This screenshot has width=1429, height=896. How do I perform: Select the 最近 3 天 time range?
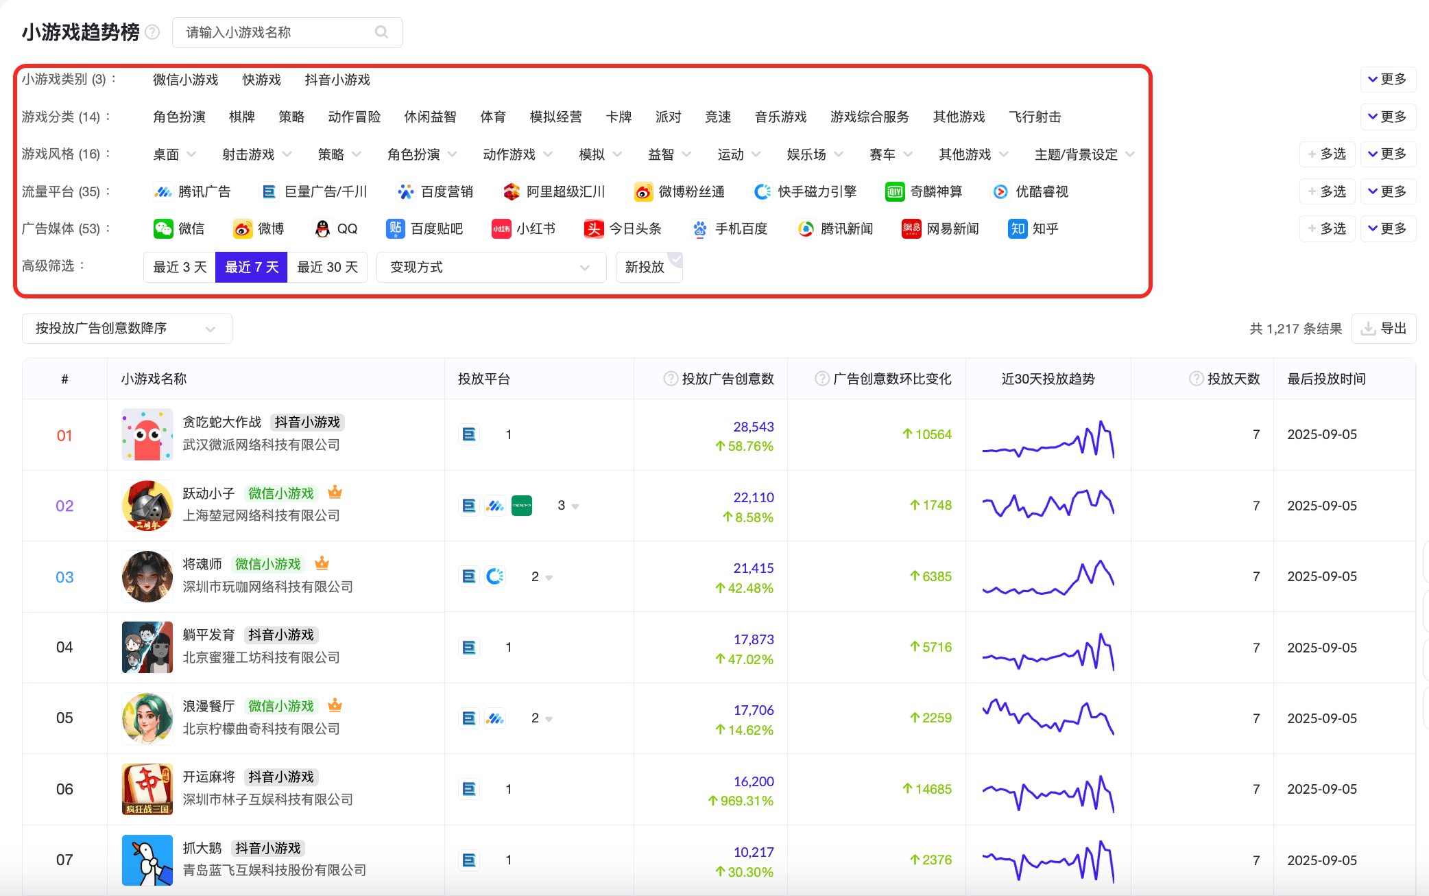(180, 267)
